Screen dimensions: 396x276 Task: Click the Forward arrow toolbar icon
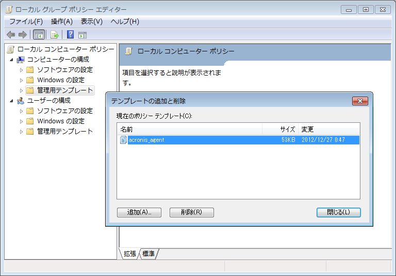pyautogui.click(x=22, y=35)
